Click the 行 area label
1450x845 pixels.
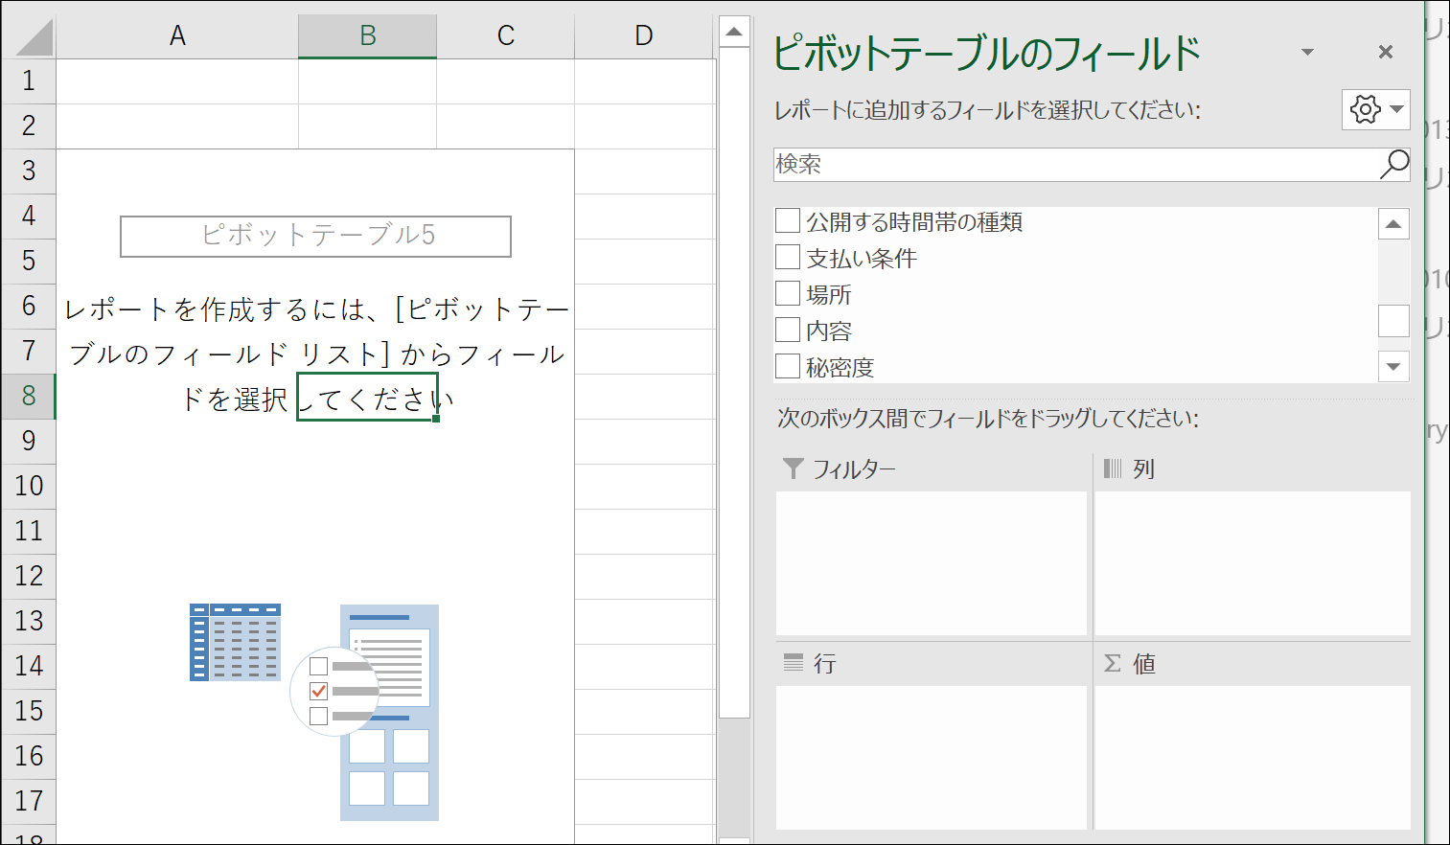point(824,664)
